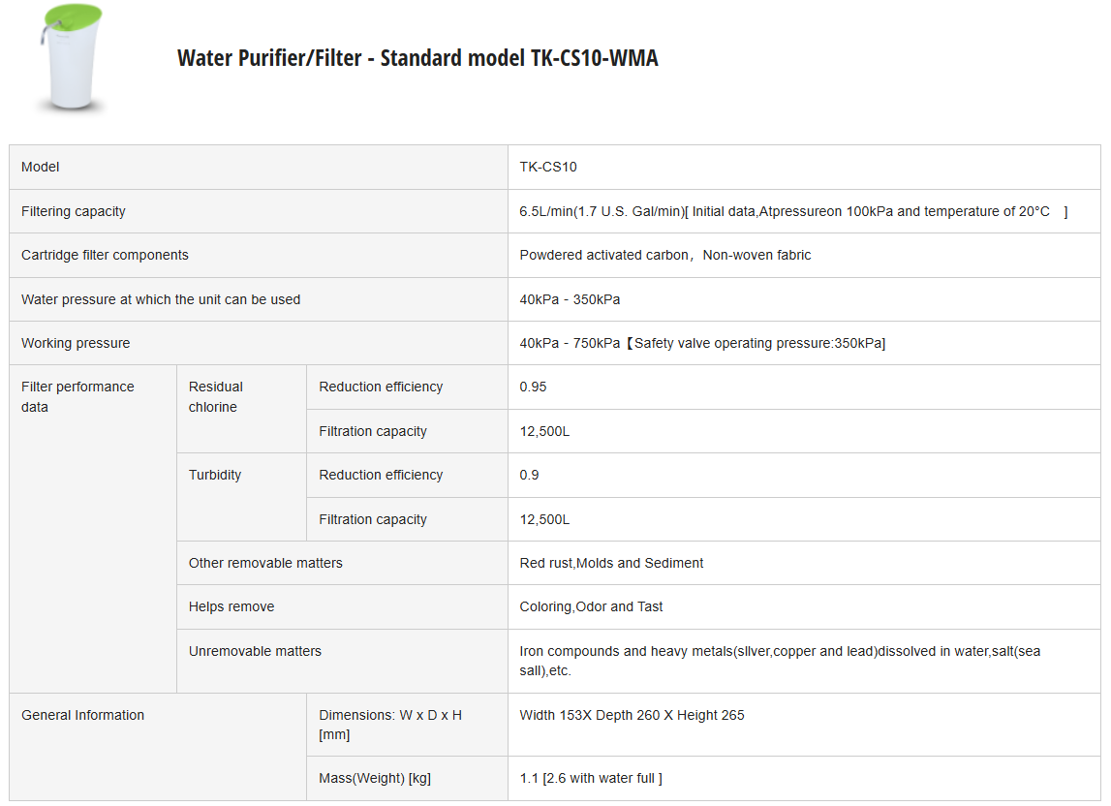This screenshot has width=1111, height=806.
Task: Click Red rust, Molds and Sediment text
Action: point(611,563)
